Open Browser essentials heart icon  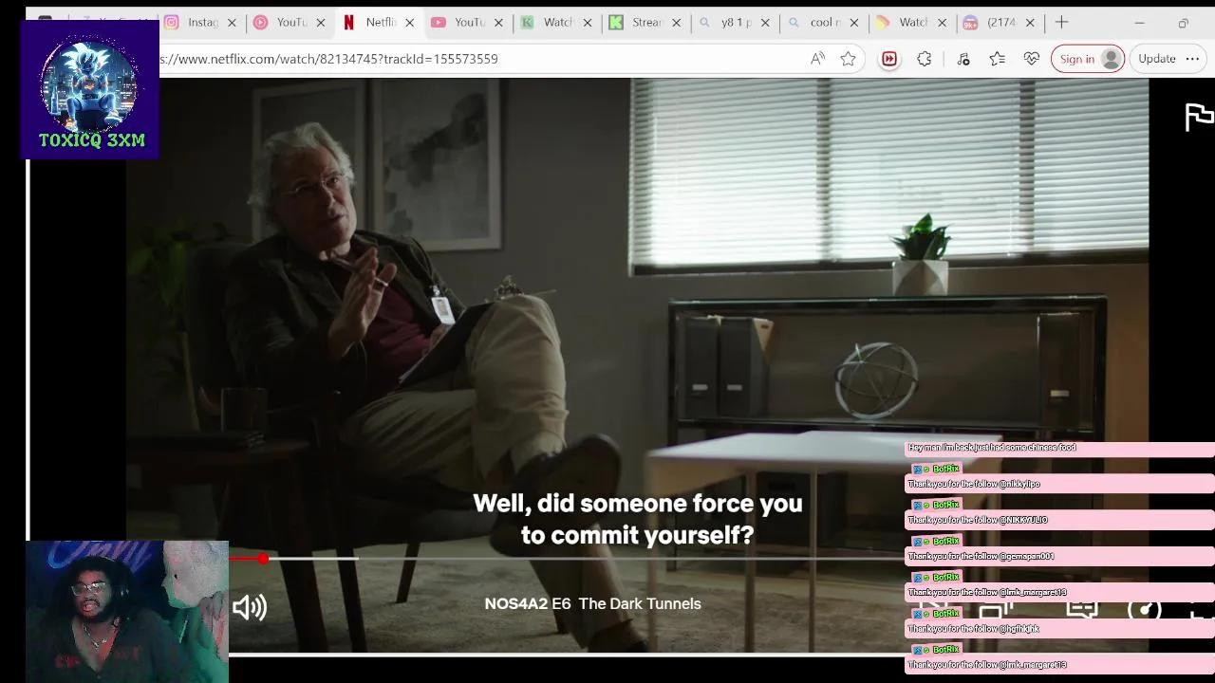[1032, 59]
